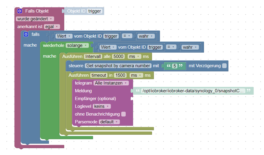Open ms unit dropdown of Intervall block

coord(134,56)
